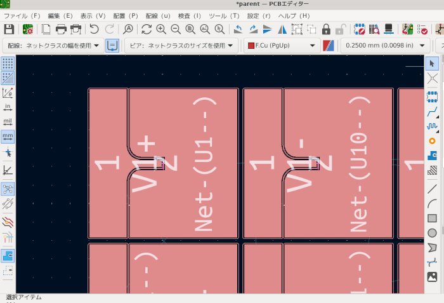Image resolution: width=444 pixels, height=303 pixels.
Task: Open the 表示 menu
Action: [93, 16]
